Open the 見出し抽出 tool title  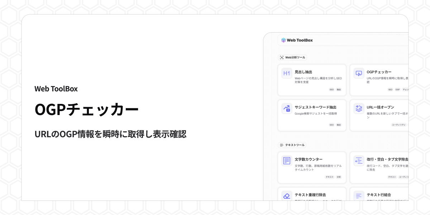303,72
